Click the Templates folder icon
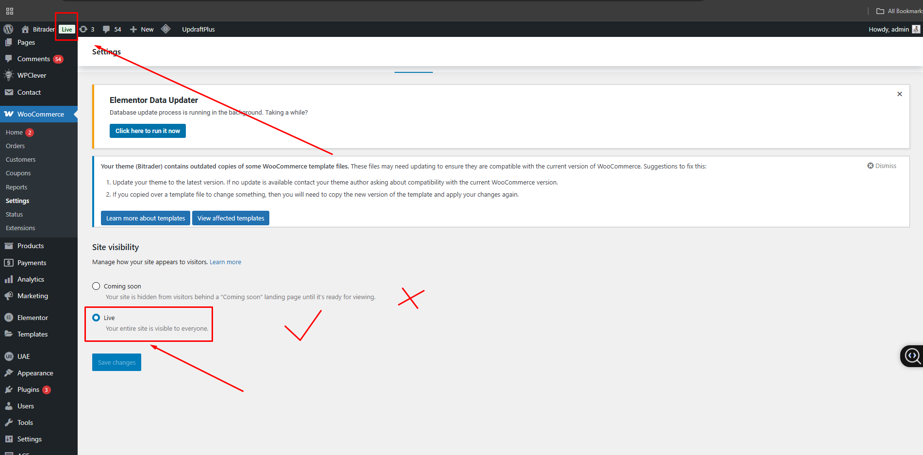The height and width of the screenshot is (455, 923). click(x=8, y=334)
